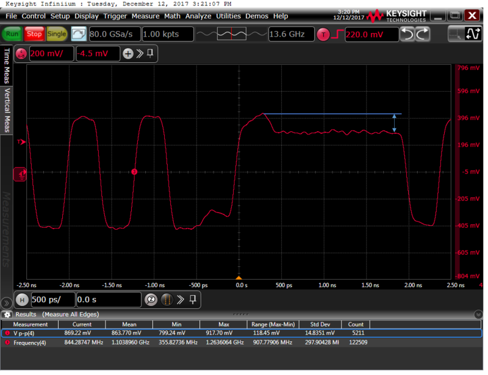This screenshot has height=375, width=488.
Task: Open the Analyze menu
Action: [x=198, y=16]
